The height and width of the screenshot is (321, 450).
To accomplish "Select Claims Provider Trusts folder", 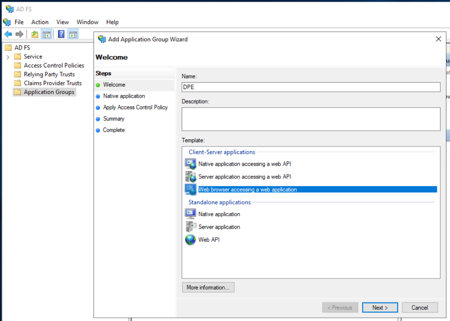I will 52,83.
